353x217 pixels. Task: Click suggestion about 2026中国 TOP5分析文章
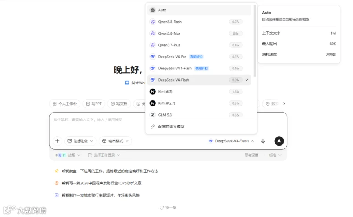pos(102,183)
